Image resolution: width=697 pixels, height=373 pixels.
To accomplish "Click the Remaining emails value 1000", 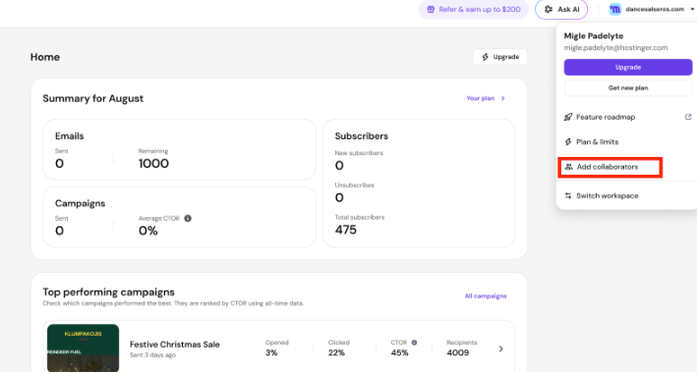I will [x=153, y=163].
